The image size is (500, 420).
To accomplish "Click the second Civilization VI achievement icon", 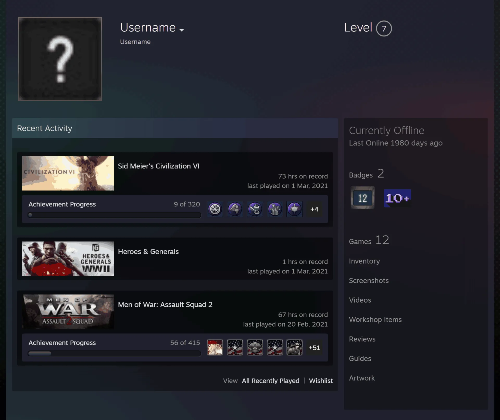I will click(235, 209).
